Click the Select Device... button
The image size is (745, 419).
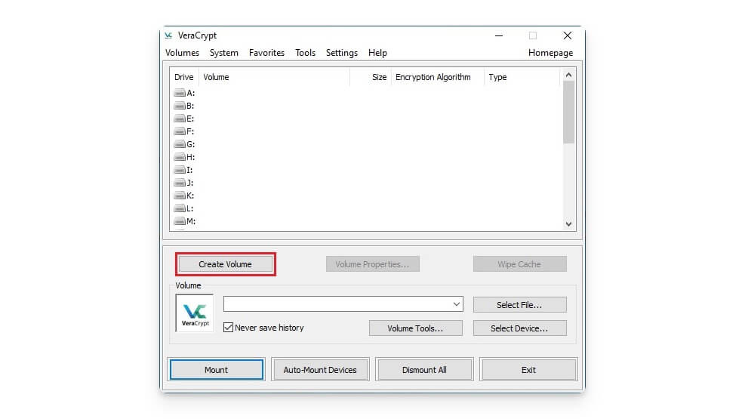tap(519, 328)
